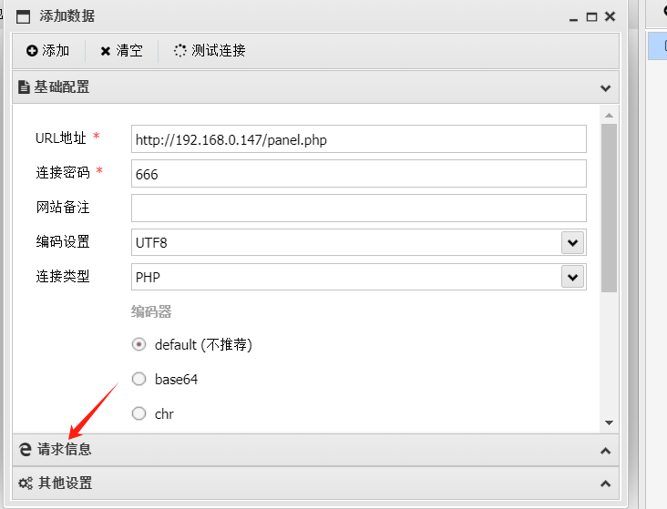667x509 pixels.
Task: Expand the 请求信息 section via its chevron
Action: click(x=605, y=451)
